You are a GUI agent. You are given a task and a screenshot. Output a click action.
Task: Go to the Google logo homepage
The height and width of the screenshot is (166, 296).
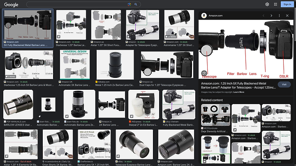point(11,5)
